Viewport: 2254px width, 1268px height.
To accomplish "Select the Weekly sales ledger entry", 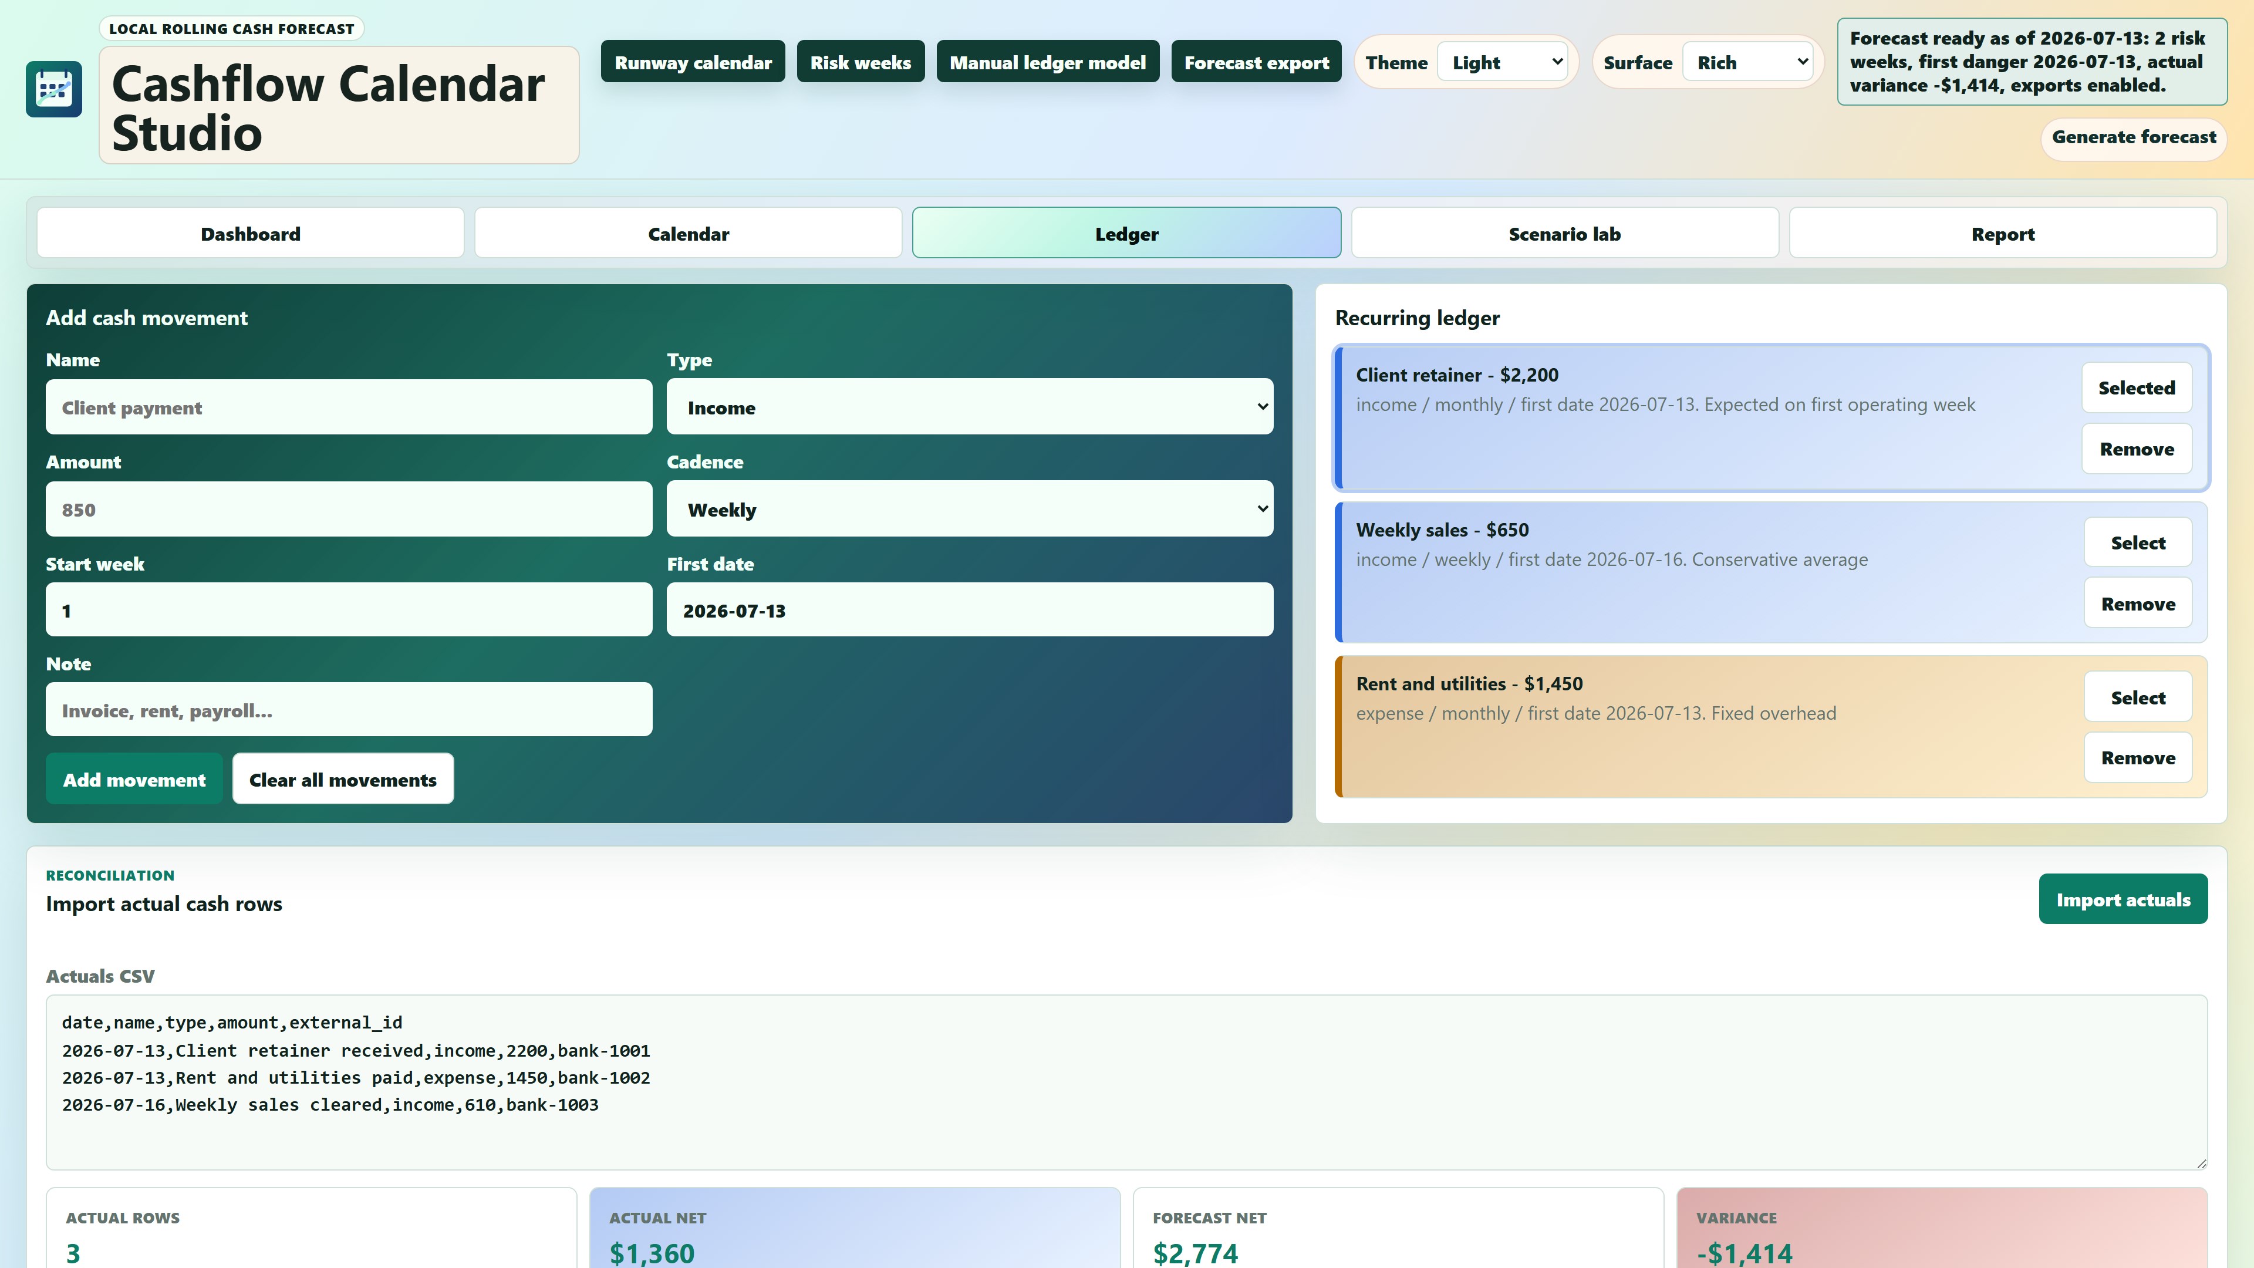I will 2138,542.
